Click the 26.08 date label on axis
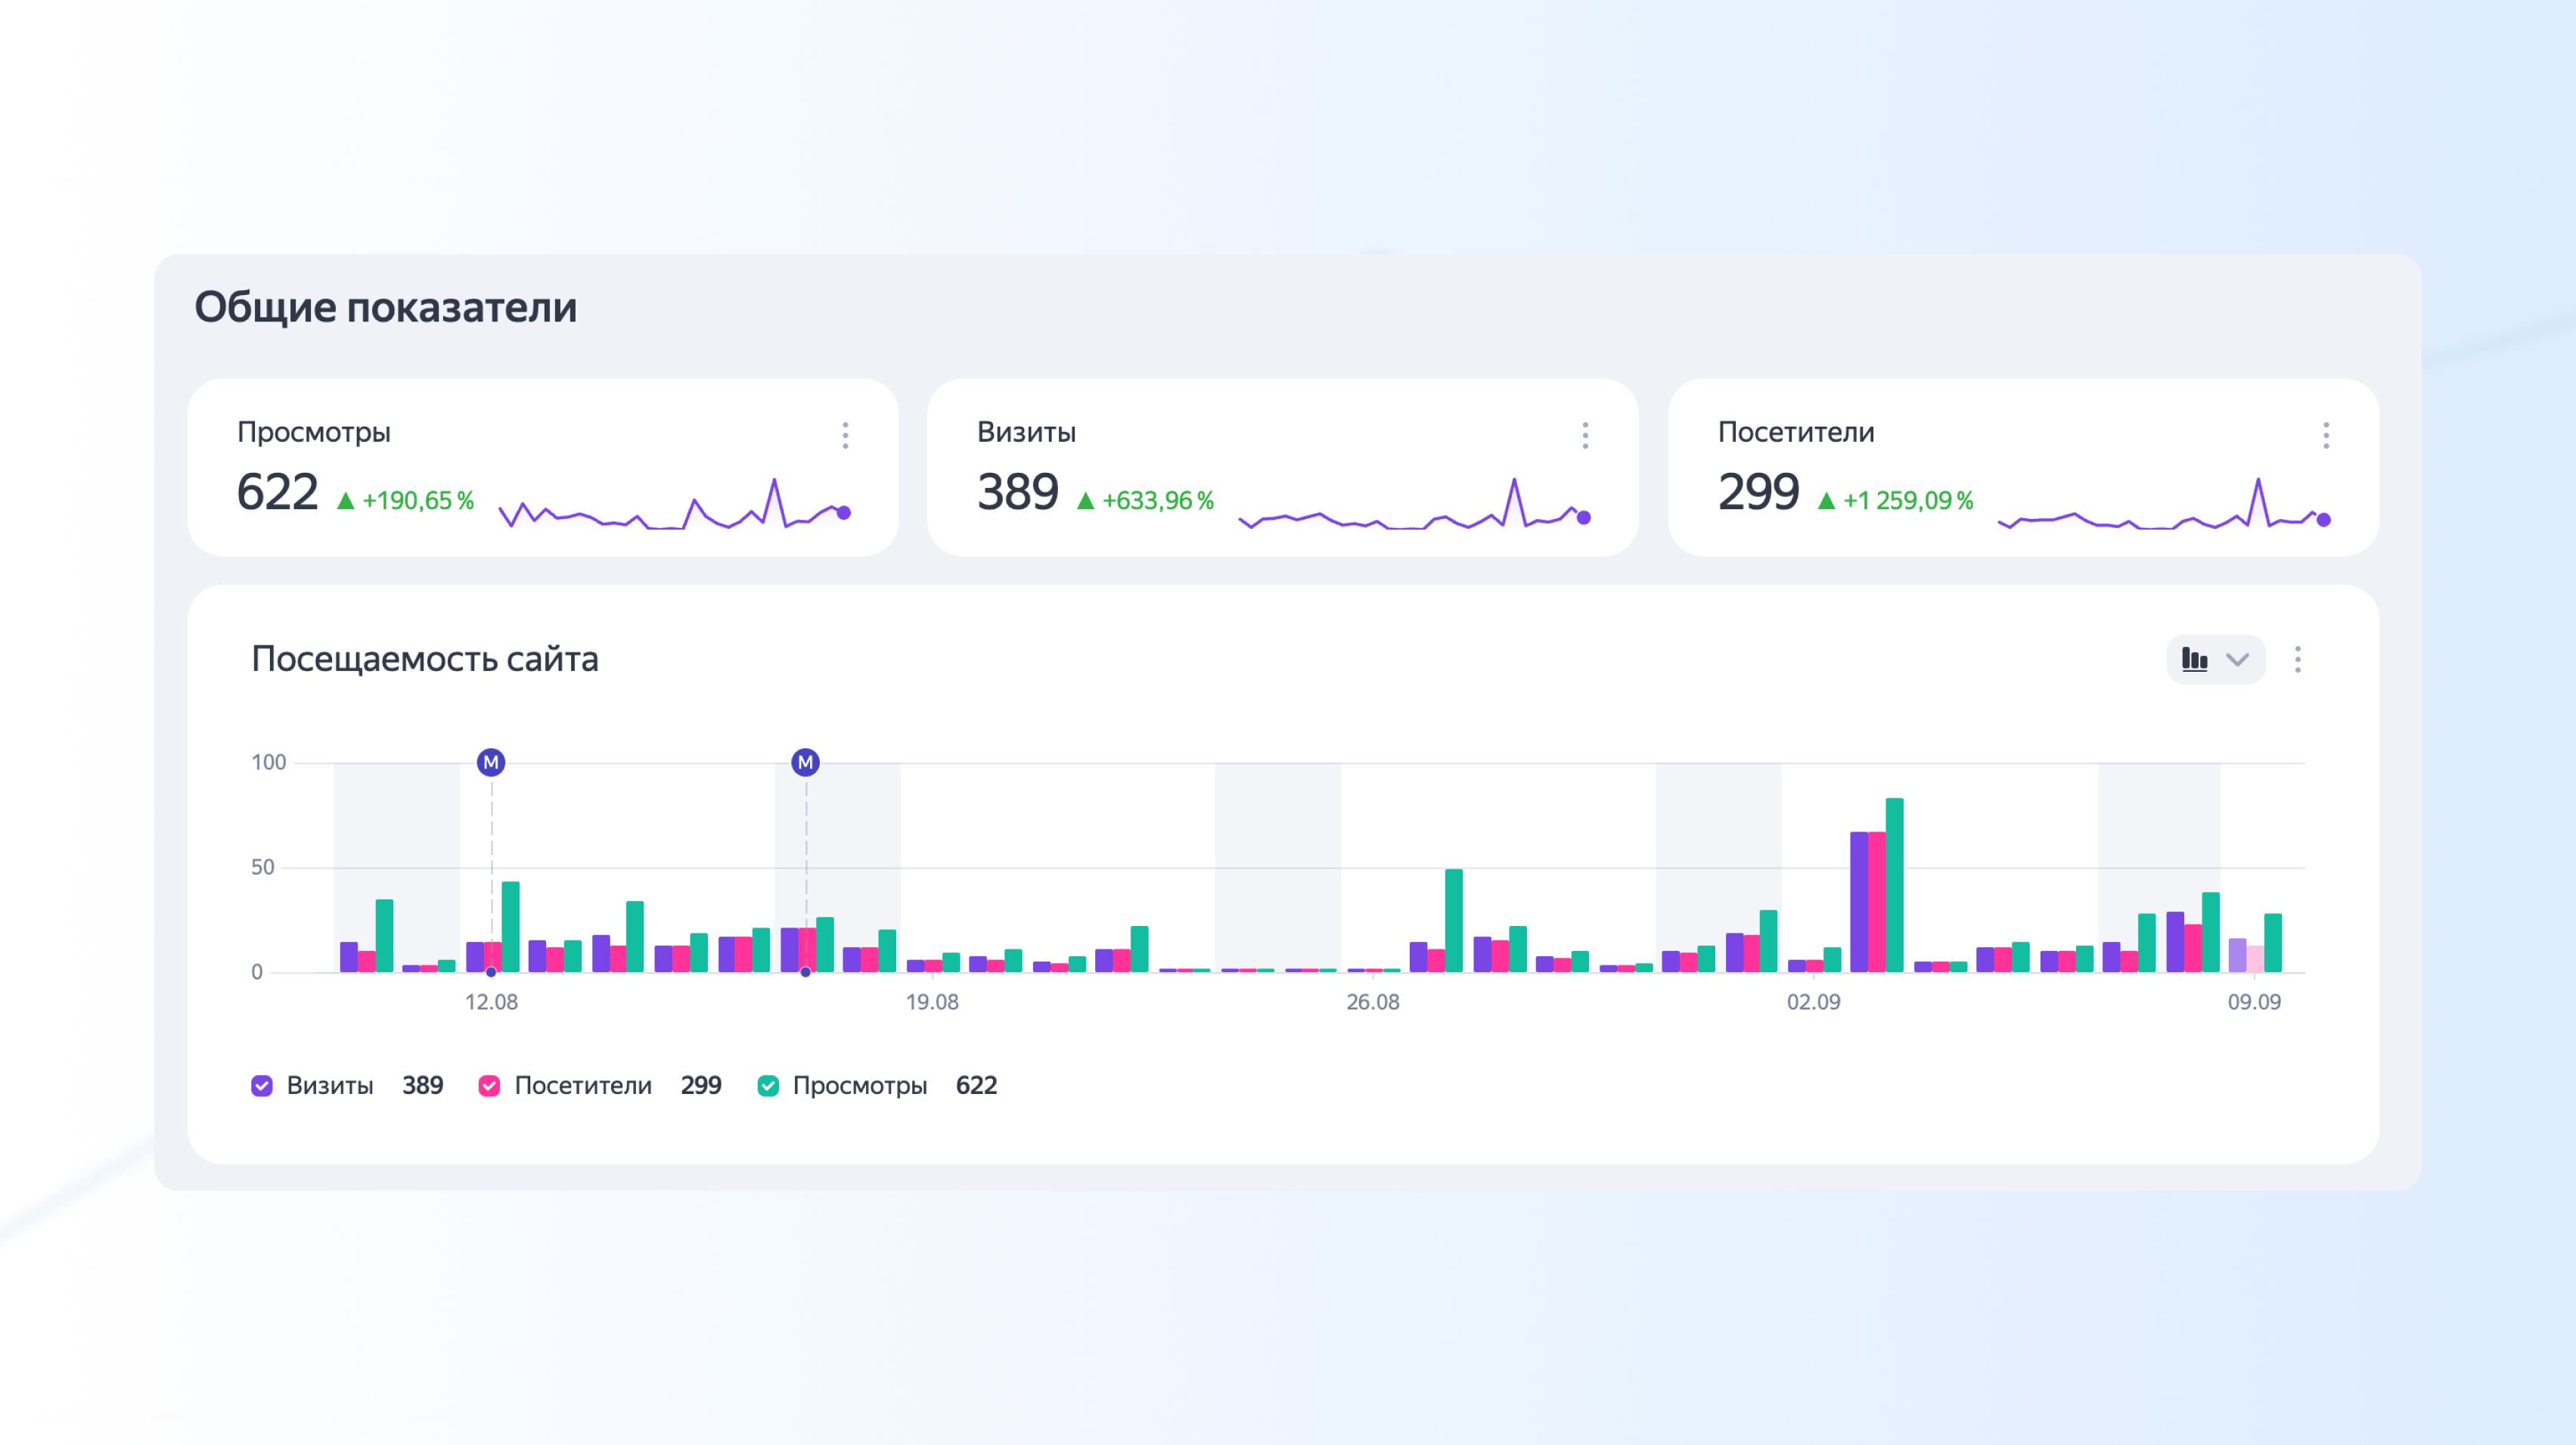2576x1445 pixels. click(1373, 1002)
